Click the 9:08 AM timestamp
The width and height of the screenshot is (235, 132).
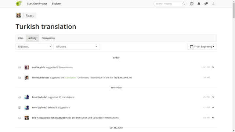click(x=206, y=118)
